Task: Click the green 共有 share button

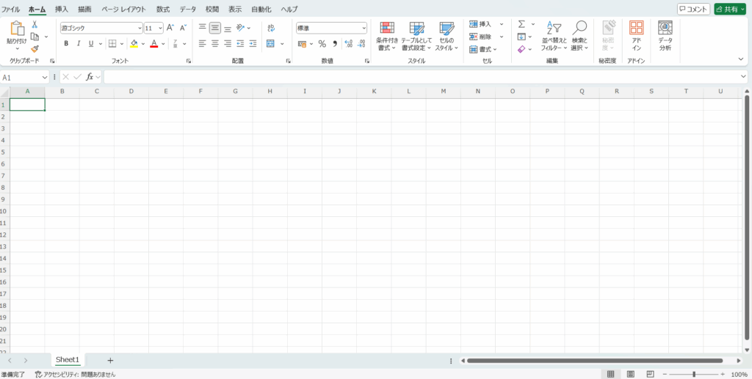Action: point(730,9)
